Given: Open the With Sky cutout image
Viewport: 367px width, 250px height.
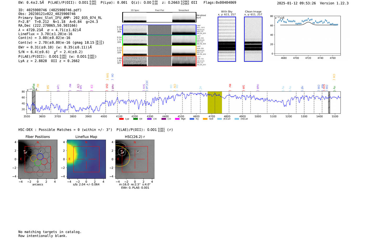Looking at the screenshot, I should tap(227, 39).
